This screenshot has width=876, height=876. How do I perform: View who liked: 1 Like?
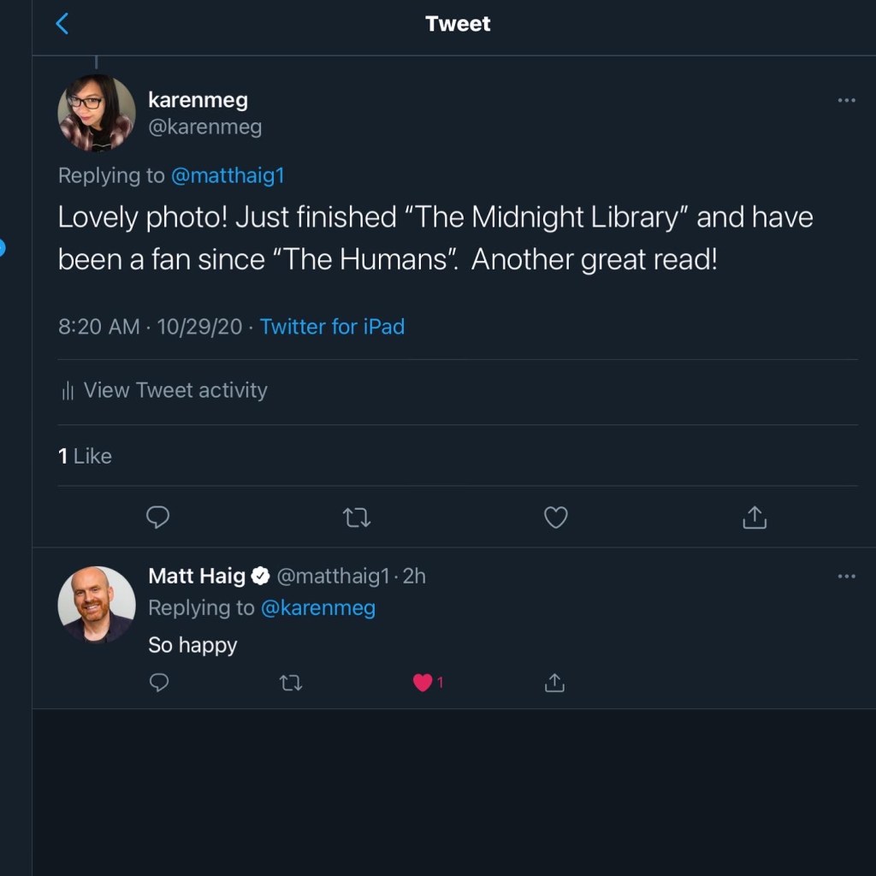tap(86, 456)
